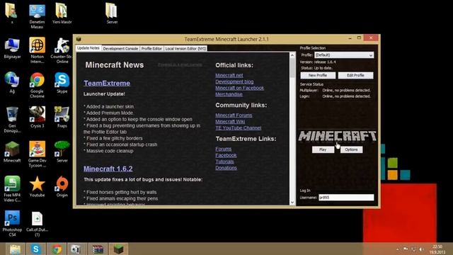Open the Development blog link
Image resolution: width=453 pixels, height=255 pixels.
[234, 82]
